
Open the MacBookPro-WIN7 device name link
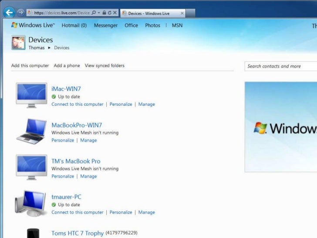[x=77, y=125]
